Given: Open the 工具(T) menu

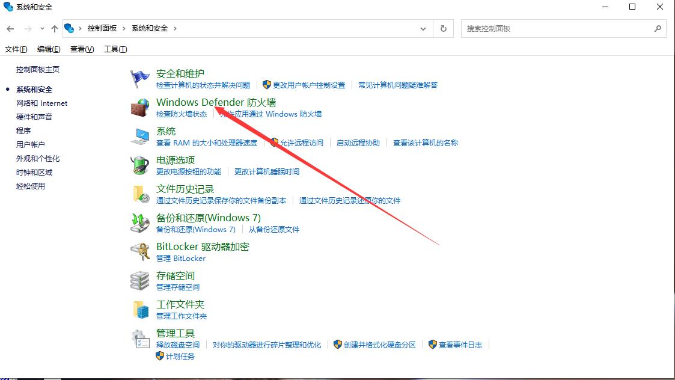Looking at the screenshot, I should tap(115, 49).
